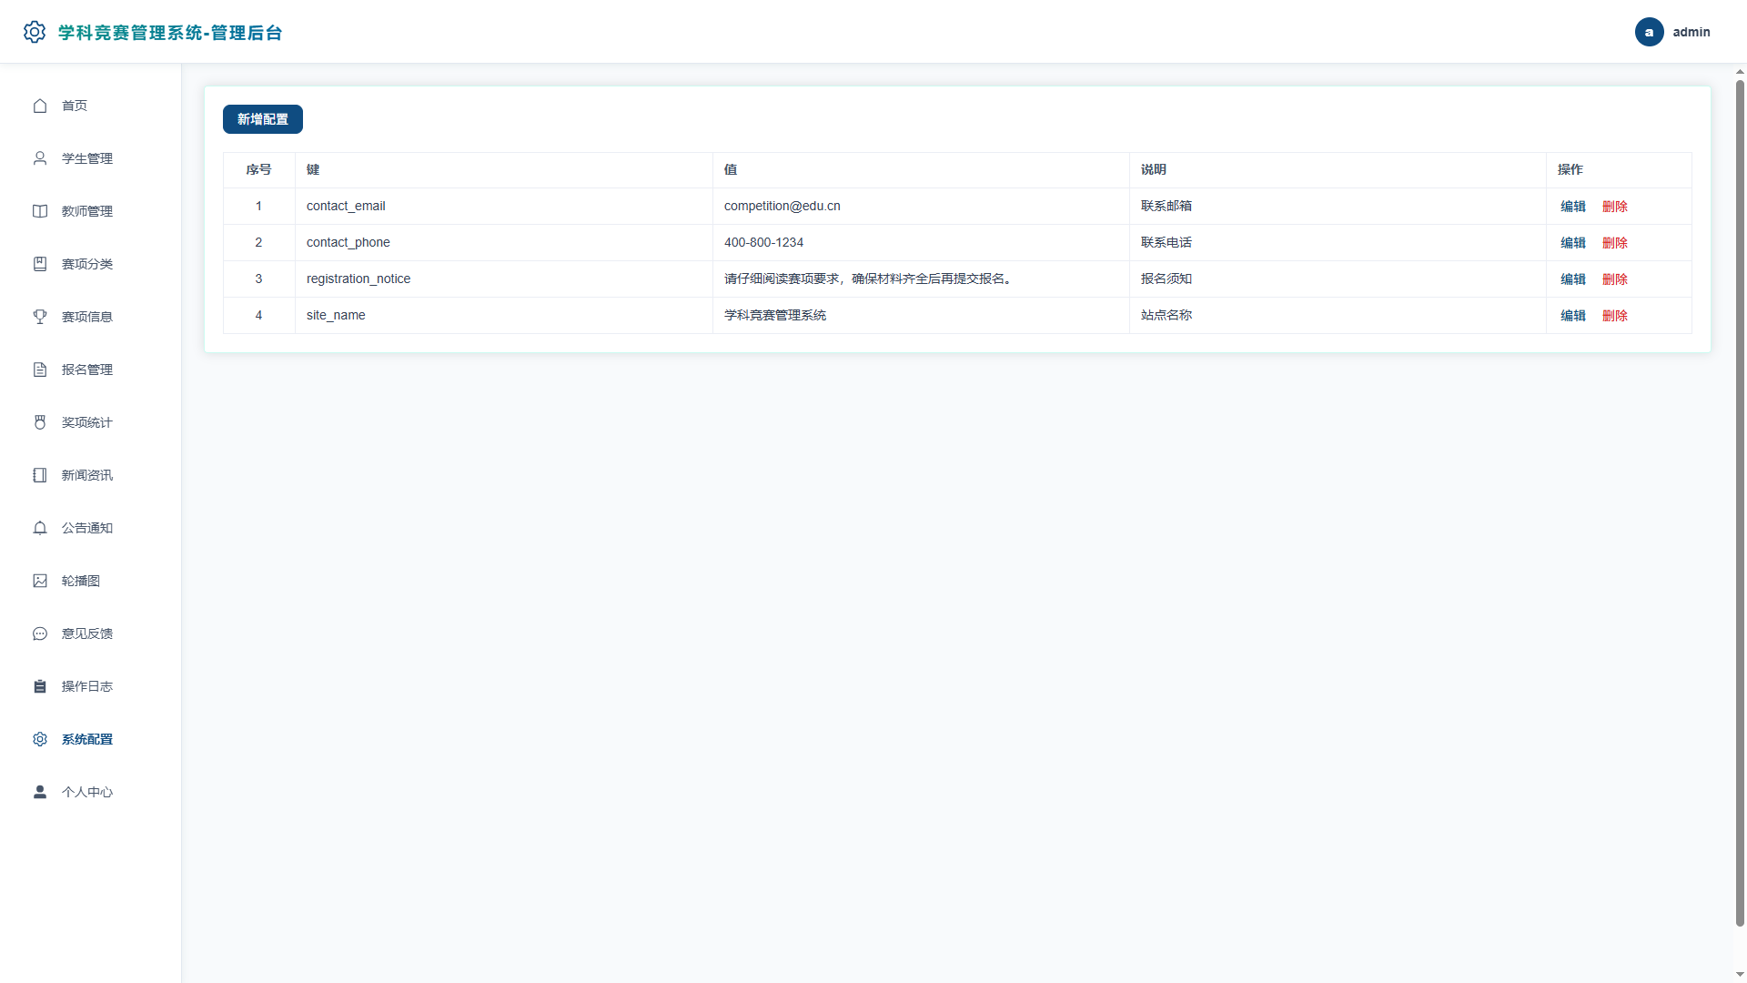
Task: Click the clipboard icon beside 操作日志
Action: click(x=40, y=686)
